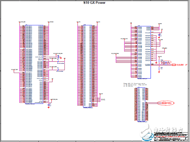Click the lower ferrite bead right of the leftmost chip
This screenshot has width=190, height=142.
tap(58, 70)
